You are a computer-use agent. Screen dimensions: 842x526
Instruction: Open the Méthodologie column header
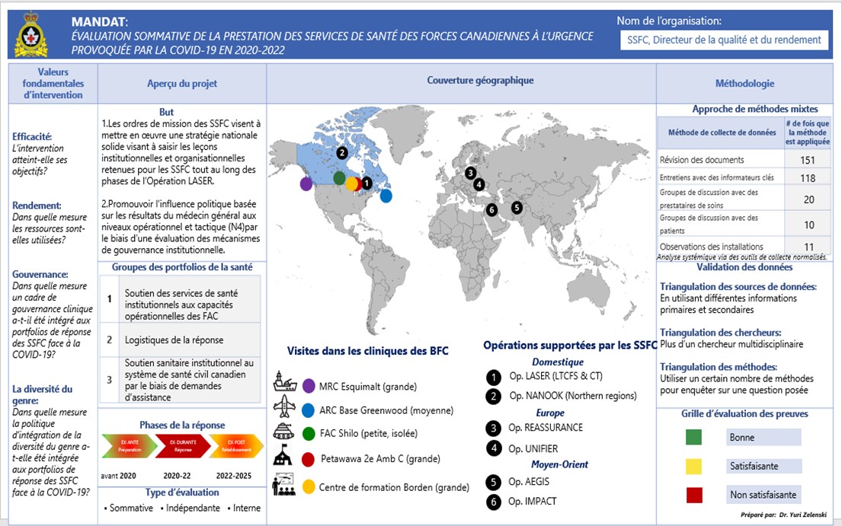click(x=744, y=84)
